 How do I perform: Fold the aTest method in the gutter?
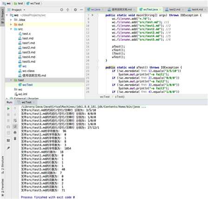(98, 67)
